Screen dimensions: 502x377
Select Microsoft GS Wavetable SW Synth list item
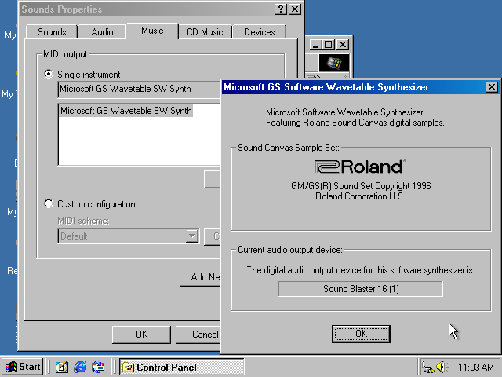(x=126, y=111)
